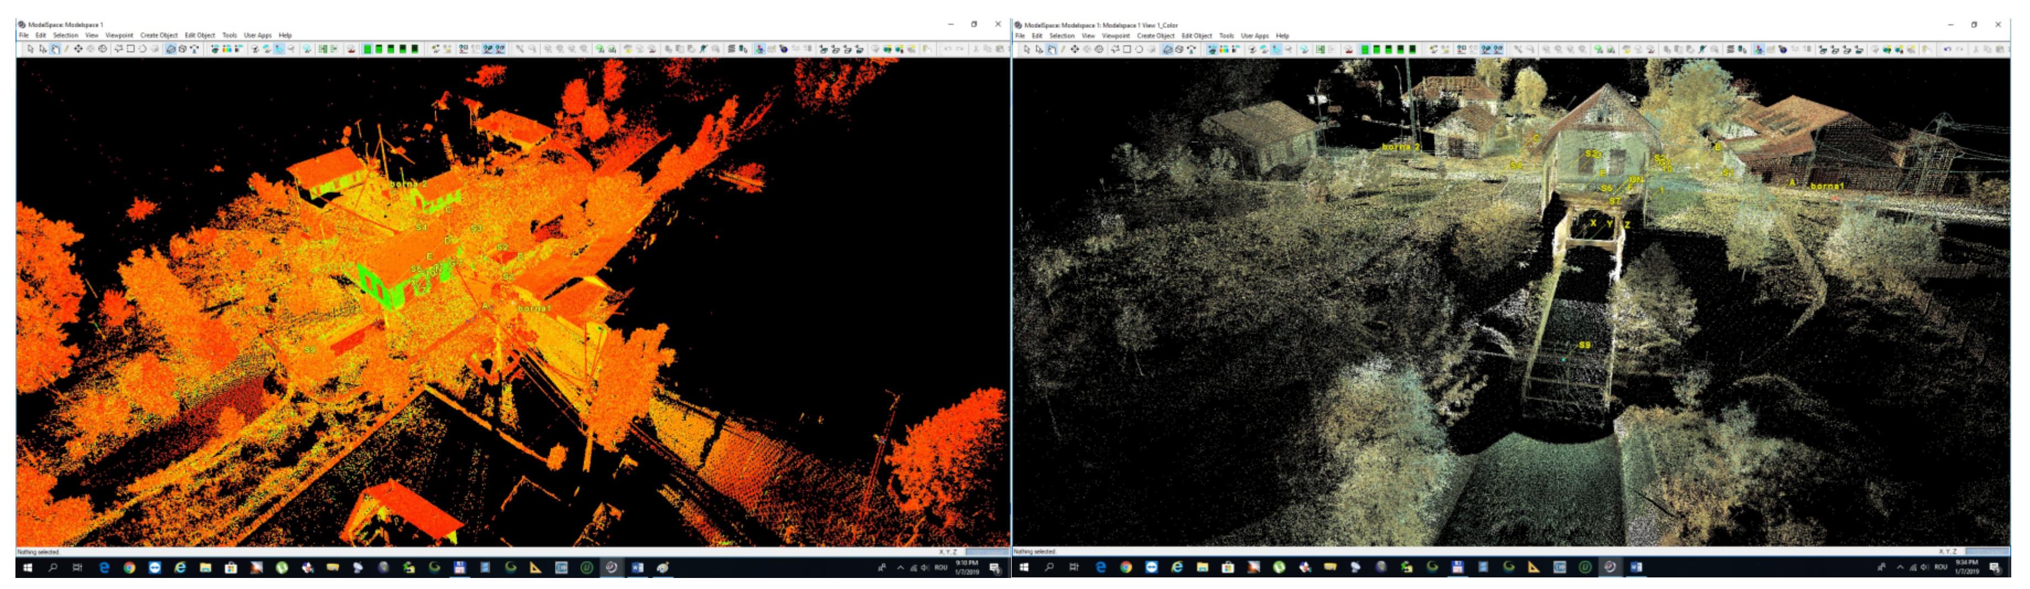Click the Chrome icon in left taskbar
Viewport: 2030px width, 589px height.
pos(129,567)
